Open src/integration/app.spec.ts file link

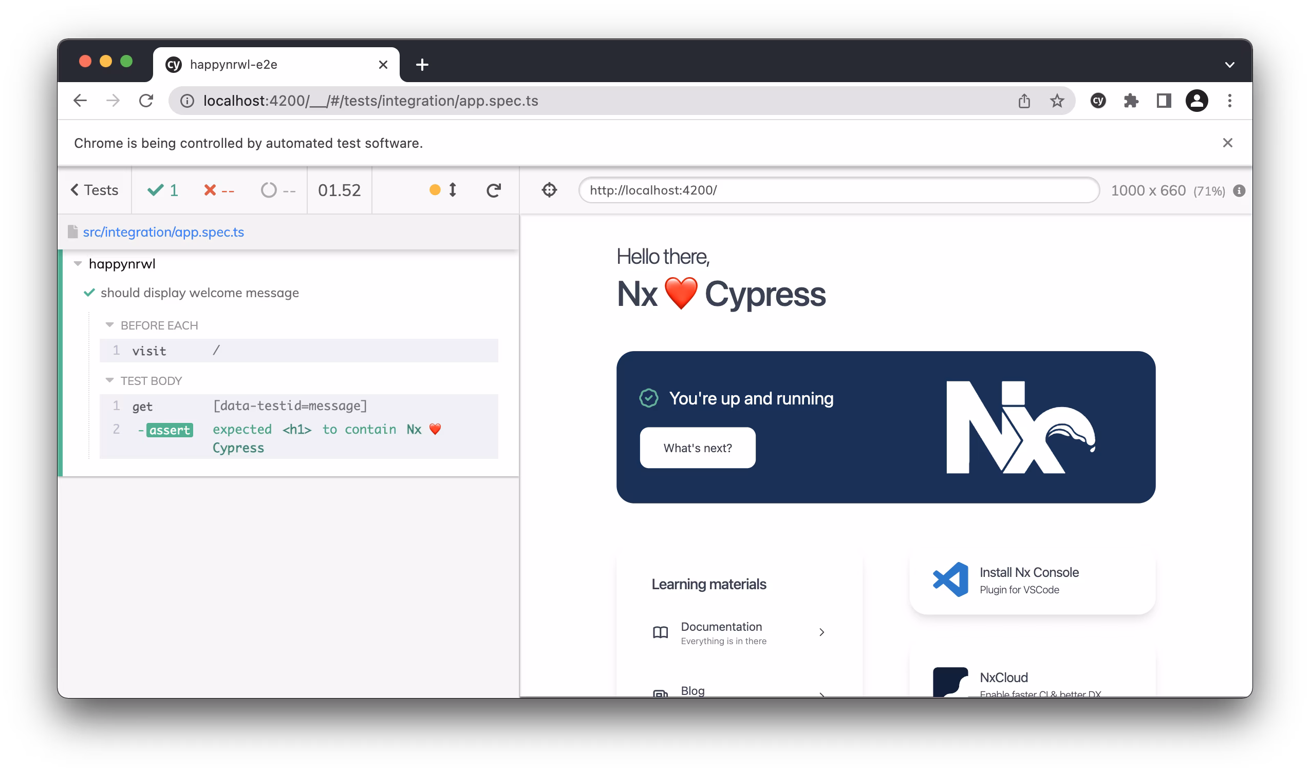[x=163, y=232]
